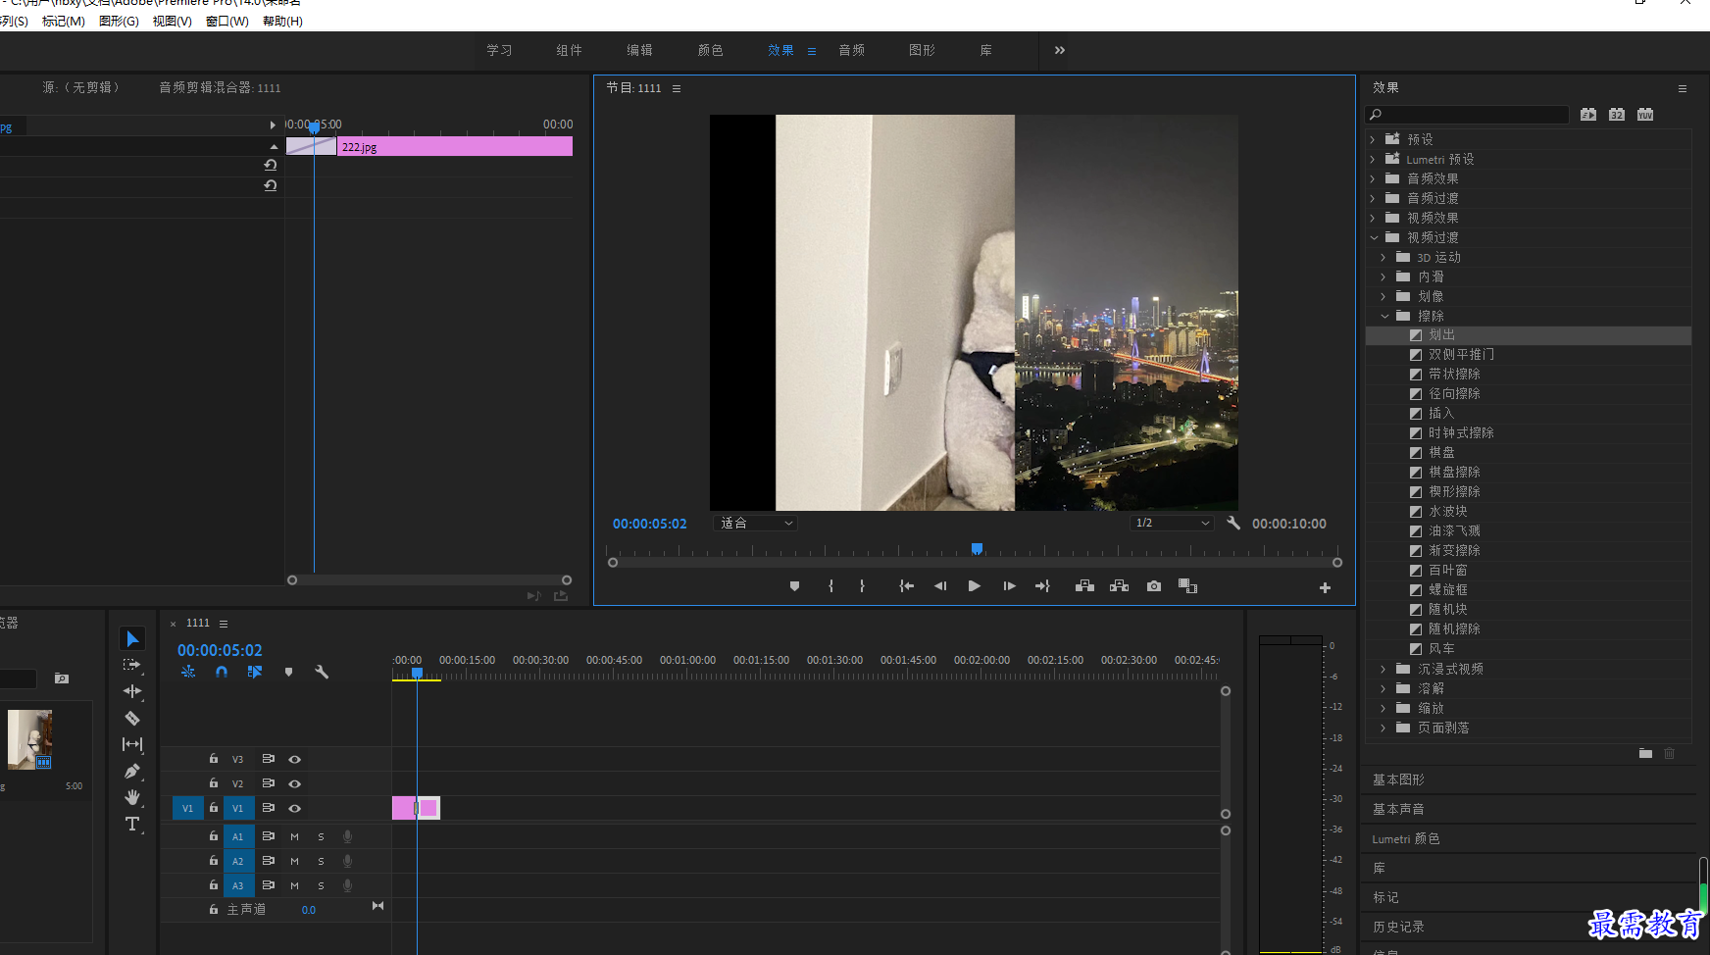Toggle Snap in timeline
This screenshot has width=1710, height=955.
pos(222,672)
